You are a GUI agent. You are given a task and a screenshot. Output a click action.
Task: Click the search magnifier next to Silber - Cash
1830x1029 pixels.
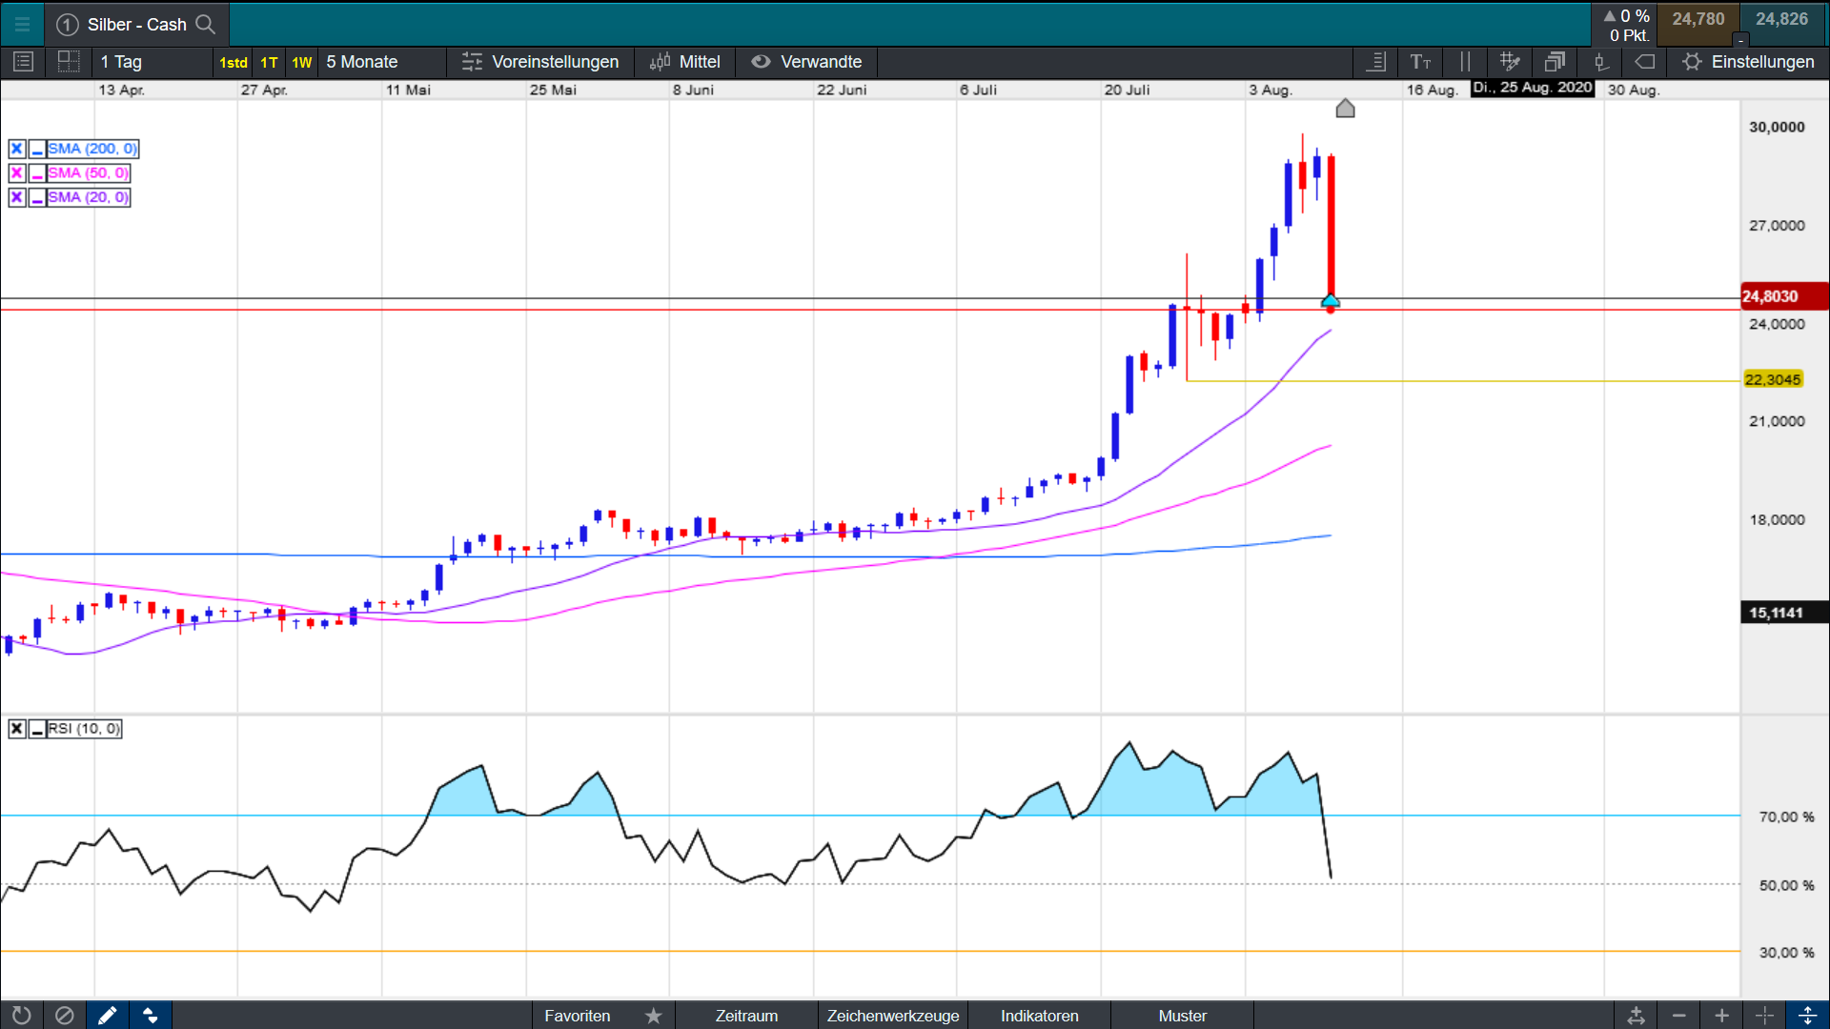(205, 25)
